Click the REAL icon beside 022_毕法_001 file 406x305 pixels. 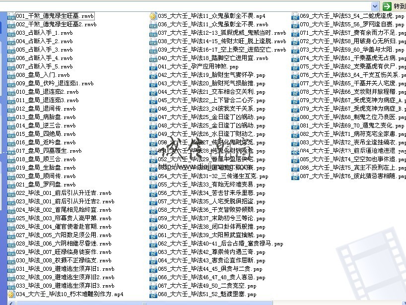pyautogui.click(x=11, y=193)
